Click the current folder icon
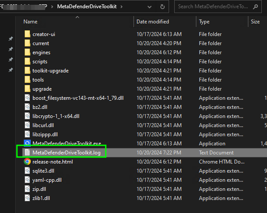 coord(27,43)
